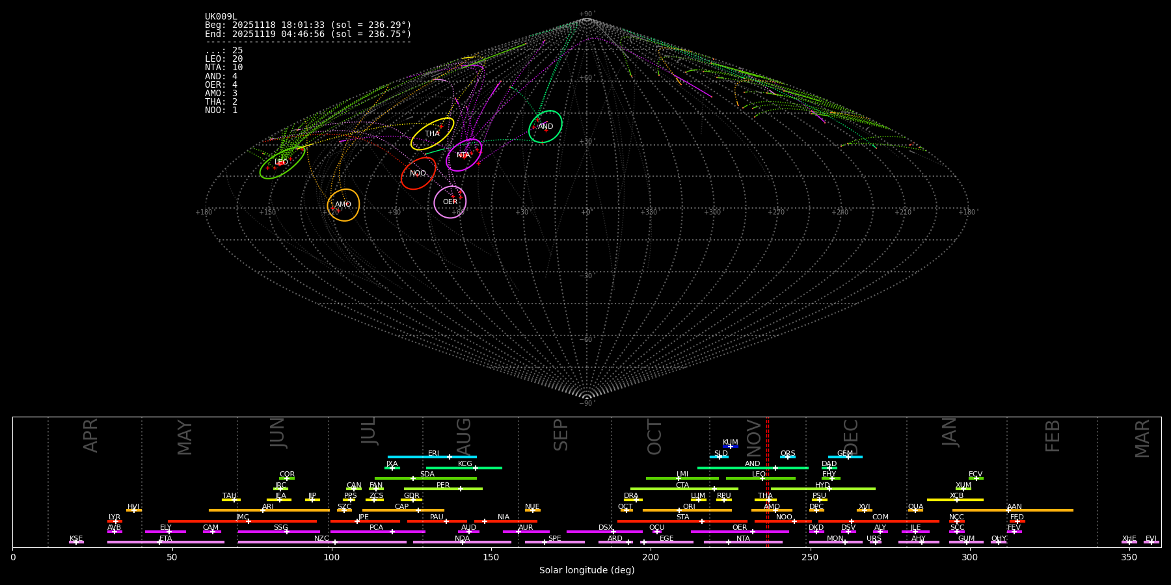Viewport: 1171px width, 585px height.
Task: Click the green AND radiant ellipse on map
Action: point(545,127)
